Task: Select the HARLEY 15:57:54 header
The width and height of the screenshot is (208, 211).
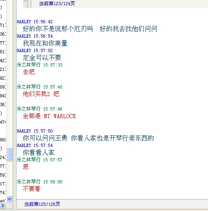Action: (x=34, y=145)
